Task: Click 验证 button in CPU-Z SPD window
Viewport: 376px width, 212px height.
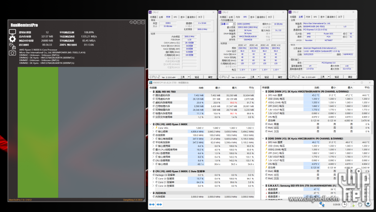Action: coord(267,77)
